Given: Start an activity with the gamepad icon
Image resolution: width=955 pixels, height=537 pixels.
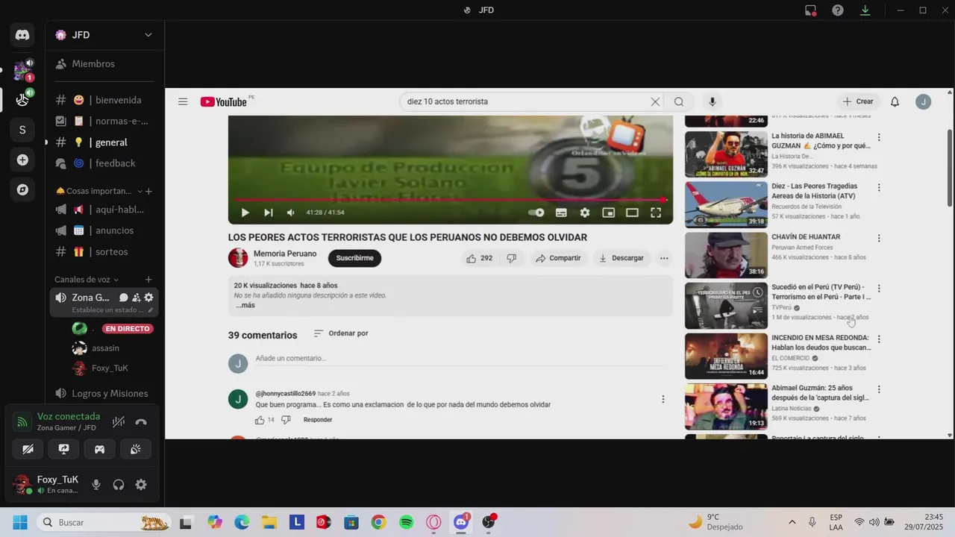Looking at the screenshot, I should [x=99, y=449].
